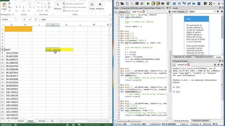Click the Format Painter brush icon
225x126 pixels.
coord(9,11)
